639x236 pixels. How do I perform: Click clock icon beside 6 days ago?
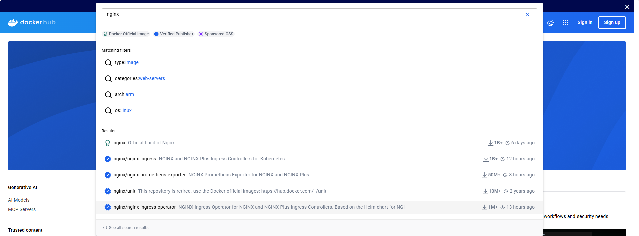[507, 143]
